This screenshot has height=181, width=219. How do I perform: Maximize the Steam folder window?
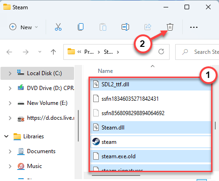pyautogui.click(x=187, y=7)
